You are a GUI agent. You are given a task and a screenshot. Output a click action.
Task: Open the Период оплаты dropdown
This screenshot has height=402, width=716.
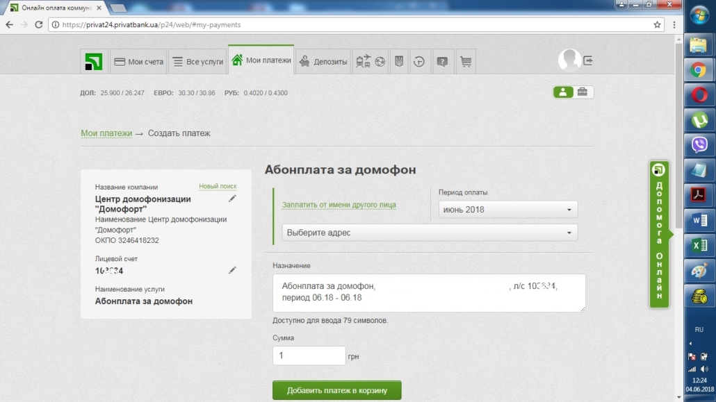[507, 210]
